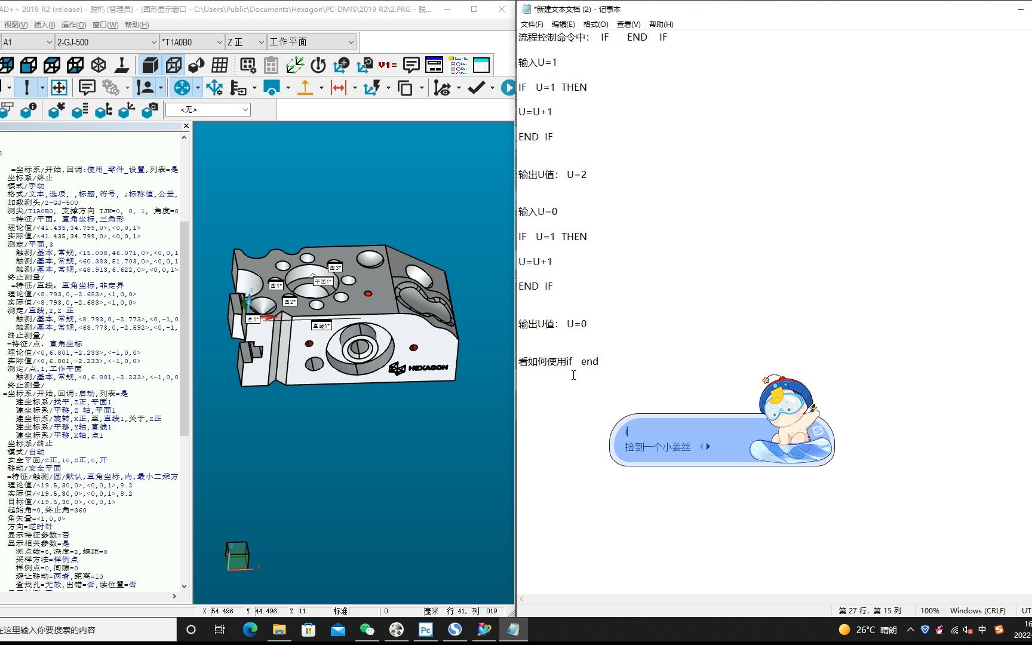Click next arrow in the IME candidate bubble

pyautogui.click(x=709, y=447)
